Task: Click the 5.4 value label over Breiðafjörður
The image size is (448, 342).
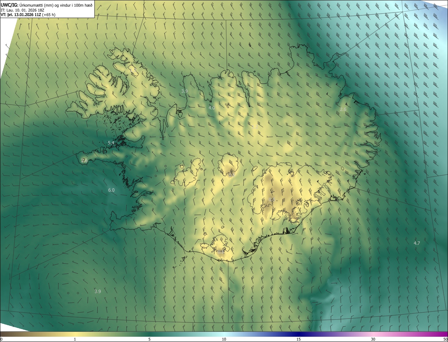Action: tap(111, 143)
